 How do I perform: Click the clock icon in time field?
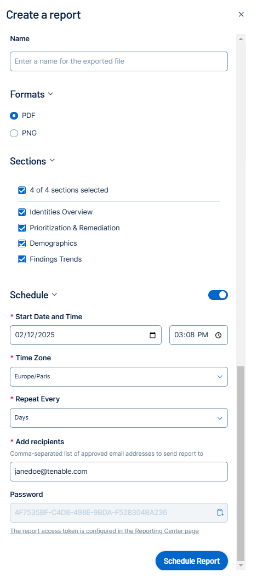tap(218, 336)
